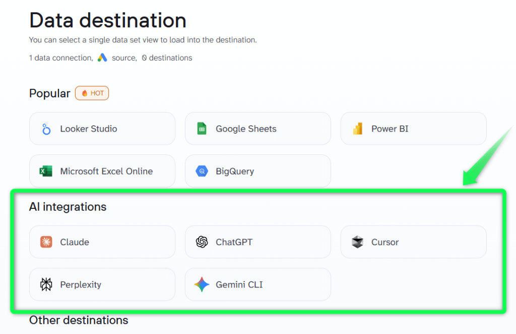Choose the Cursor integration card
516x334 pixels.
pos(413,242)
